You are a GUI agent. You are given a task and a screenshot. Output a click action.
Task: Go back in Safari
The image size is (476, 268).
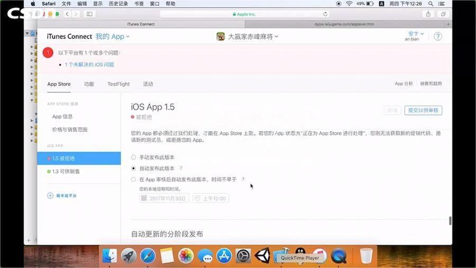tap(67, 14)
